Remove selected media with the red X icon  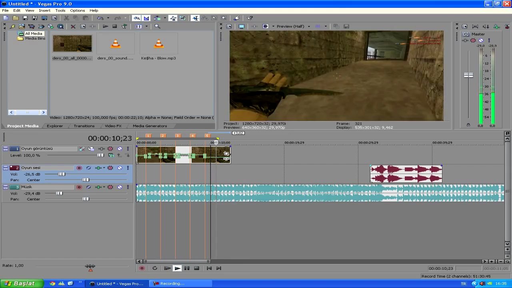73,26
